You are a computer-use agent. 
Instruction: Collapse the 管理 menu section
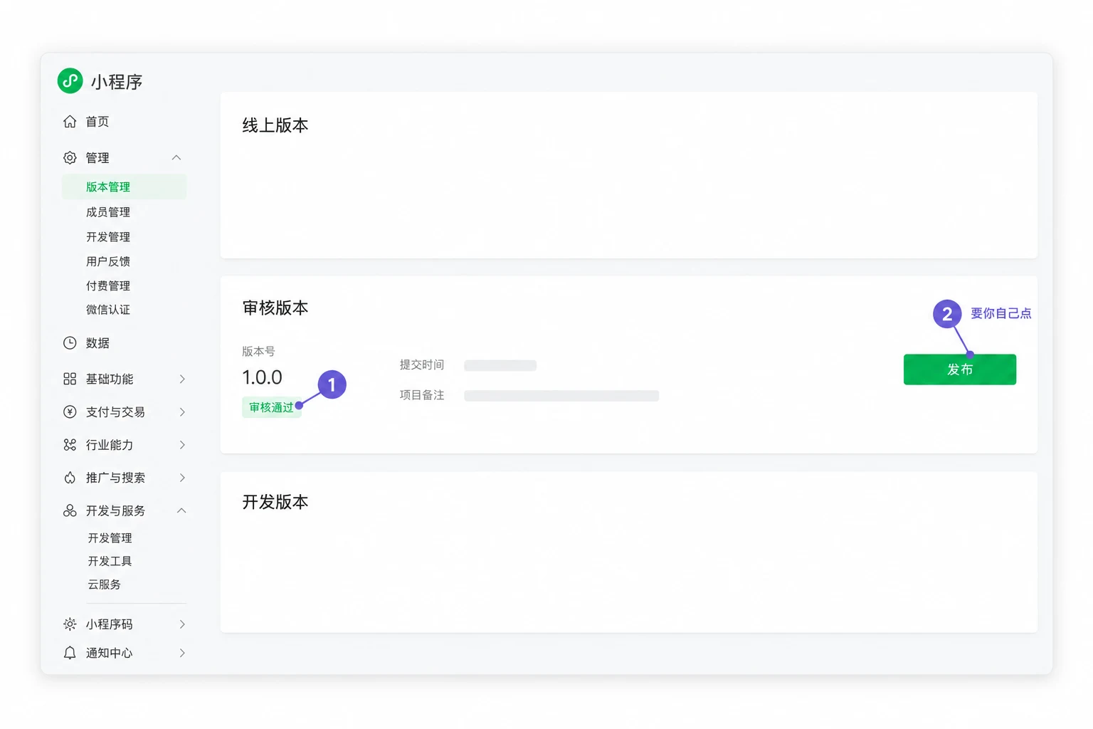[x=176, y=157]
